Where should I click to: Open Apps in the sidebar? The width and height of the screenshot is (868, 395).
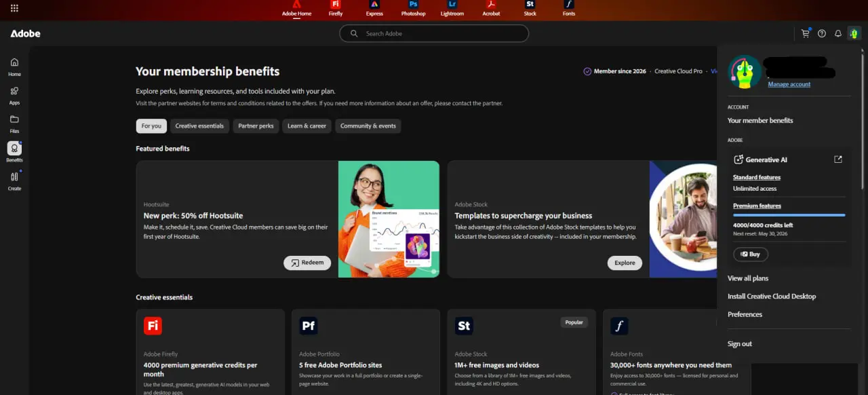coord(14,95)
